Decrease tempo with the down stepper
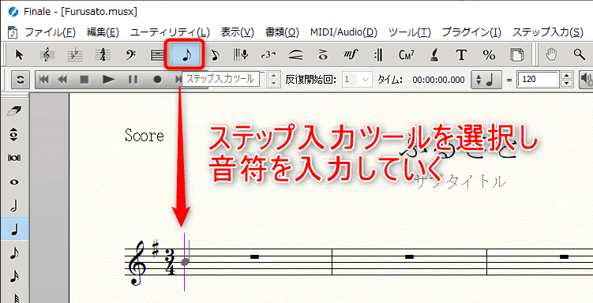The image size is (593, 303). click(x=566, y=84)
